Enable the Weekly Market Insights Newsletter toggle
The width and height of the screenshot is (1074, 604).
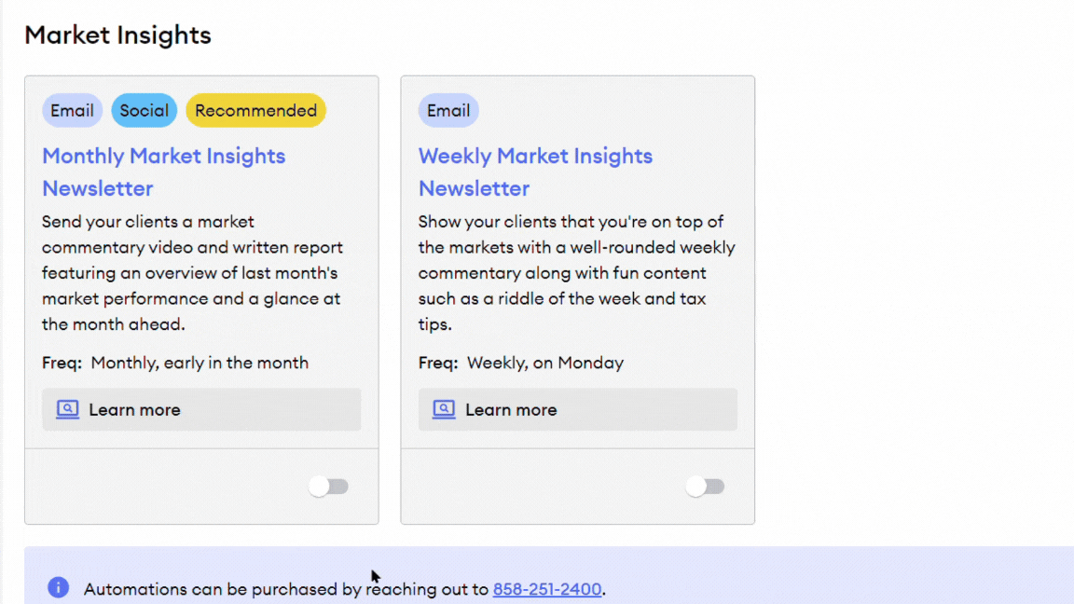[706, 486]
